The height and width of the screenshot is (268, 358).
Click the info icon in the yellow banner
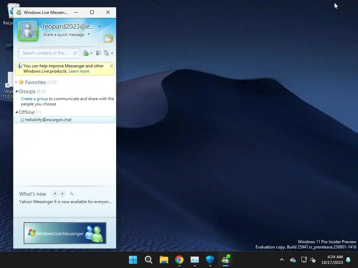tap(20, 66)
